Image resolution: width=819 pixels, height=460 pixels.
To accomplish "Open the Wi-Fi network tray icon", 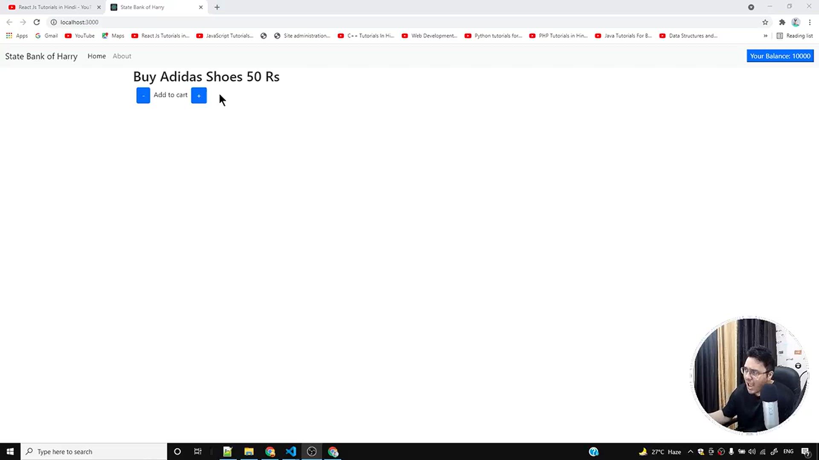I will click(x=763, y=451).
